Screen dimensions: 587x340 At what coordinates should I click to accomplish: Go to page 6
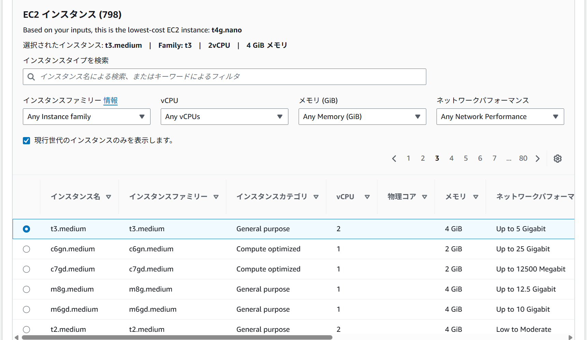pos(480,158)
